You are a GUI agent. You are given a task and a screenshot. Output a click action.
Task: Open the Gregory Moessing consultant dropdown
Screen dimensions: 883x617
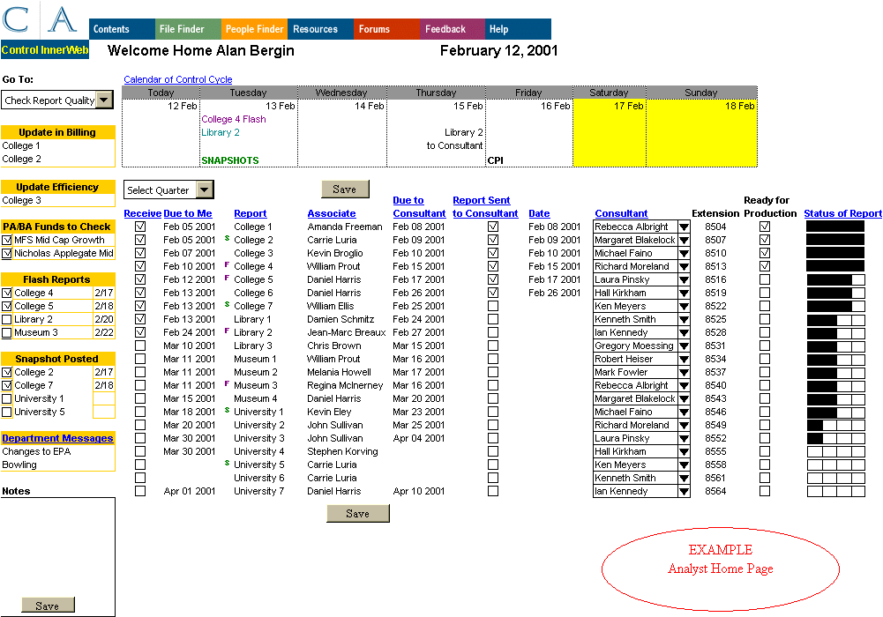pos(684,346)
